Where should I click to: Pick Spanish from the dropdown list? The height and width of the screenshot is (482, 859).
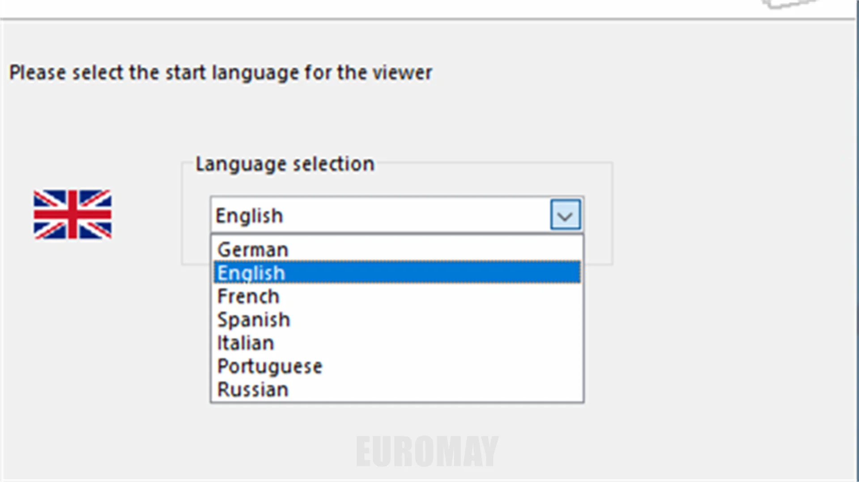point(254,320)
